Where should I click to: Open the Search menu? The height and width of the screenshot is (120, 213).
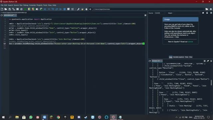(x=10, y=5)
